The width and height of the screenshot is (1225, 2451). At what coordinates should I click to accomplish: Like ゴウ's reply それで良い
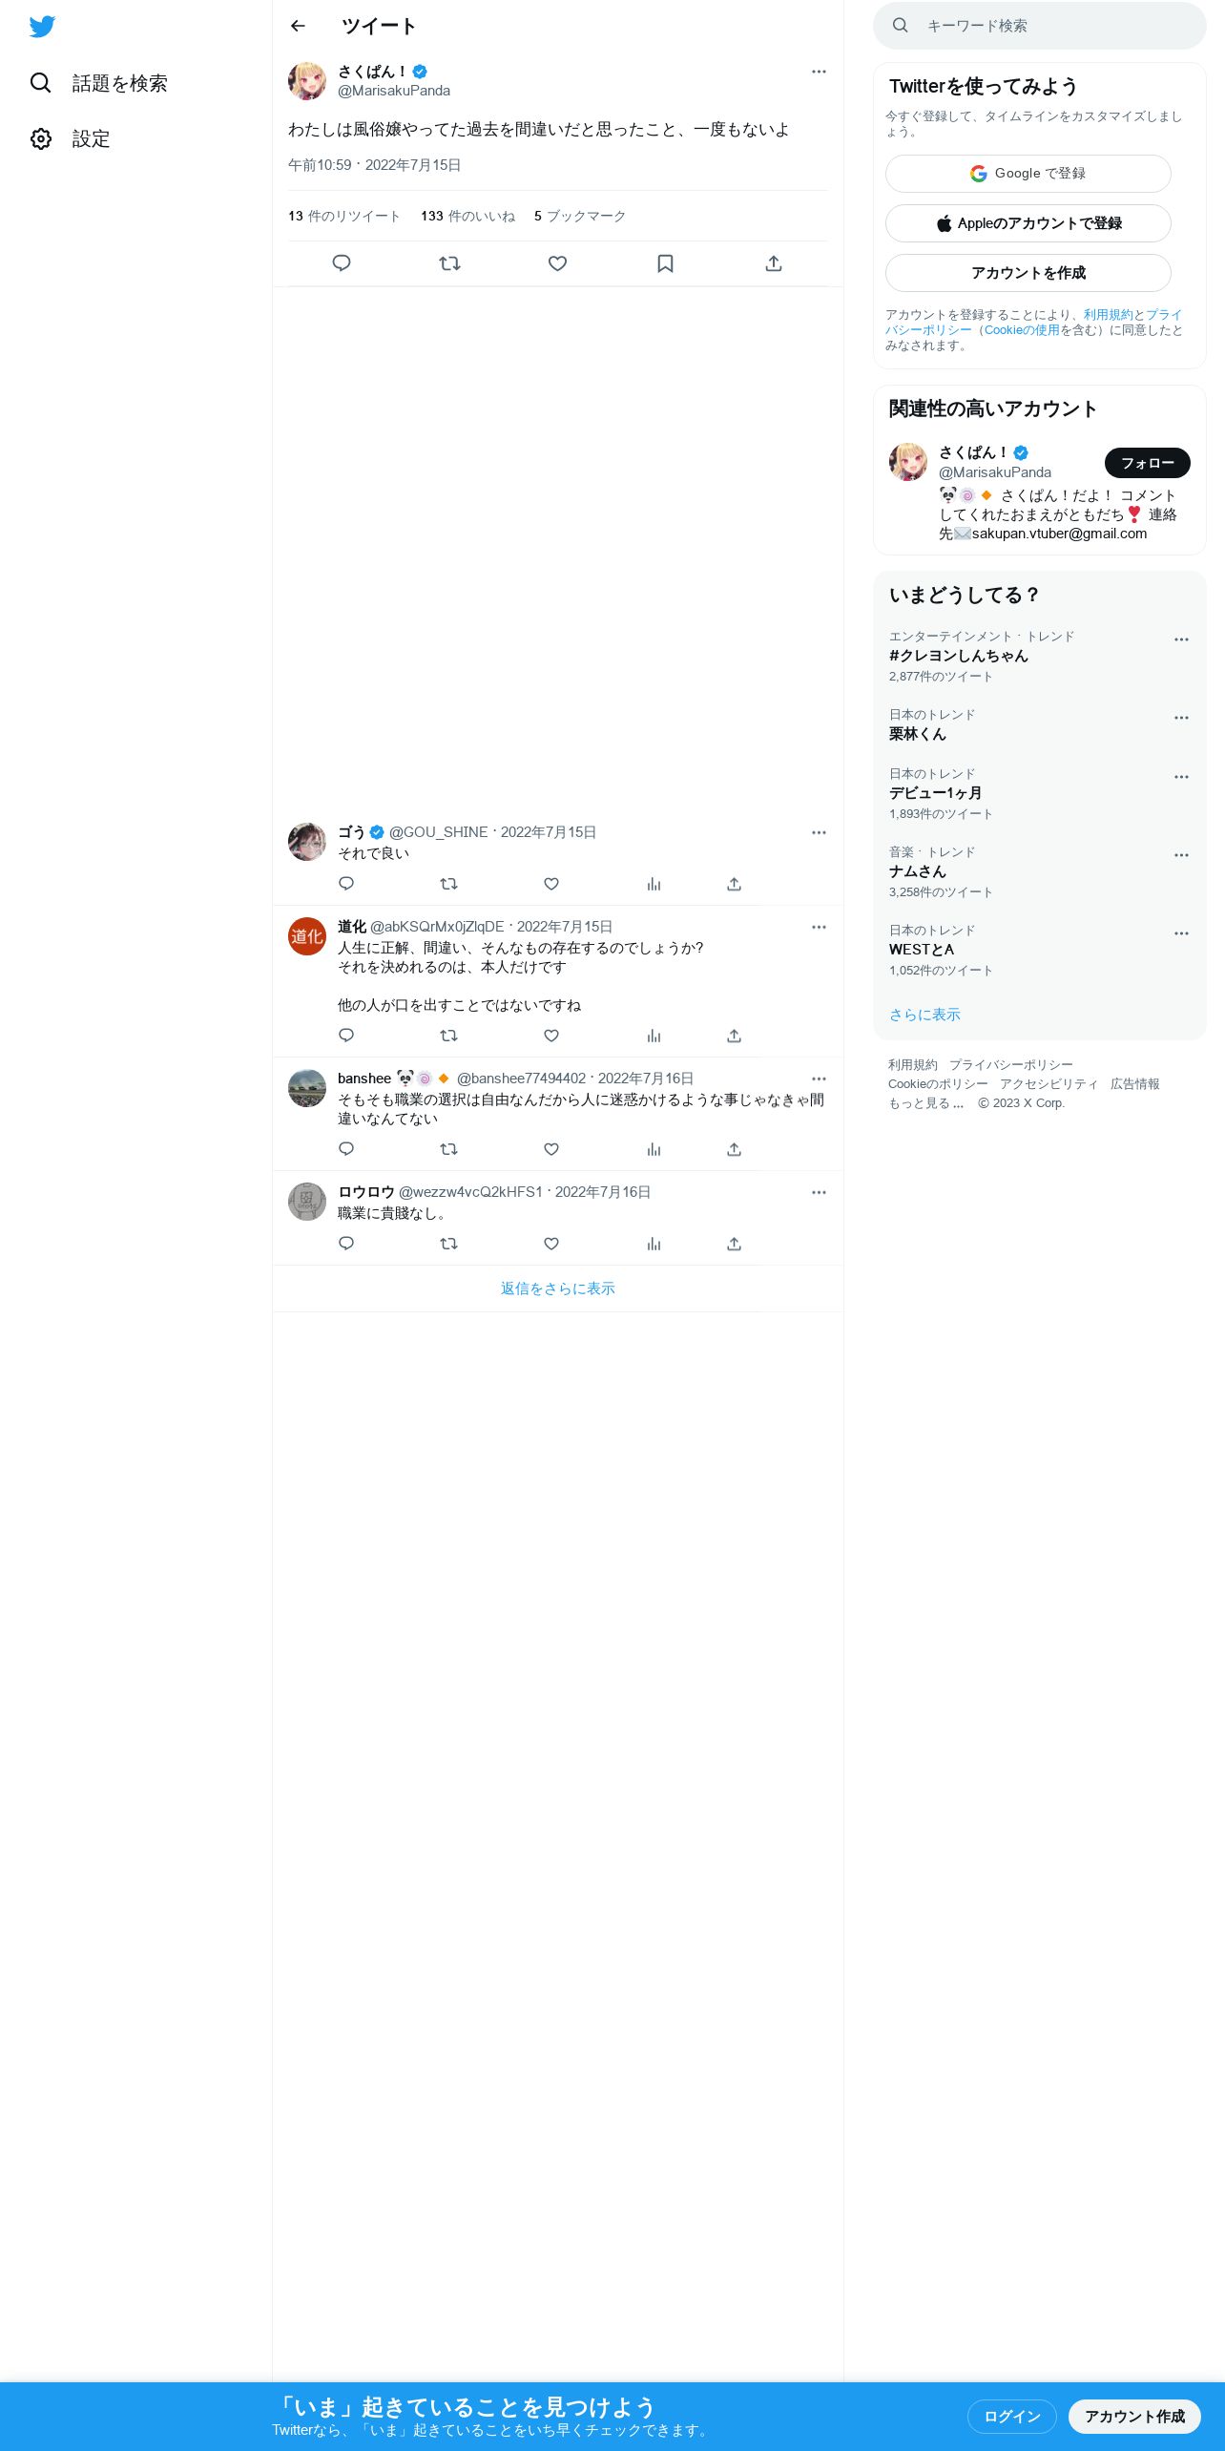[x=551, y=884]
